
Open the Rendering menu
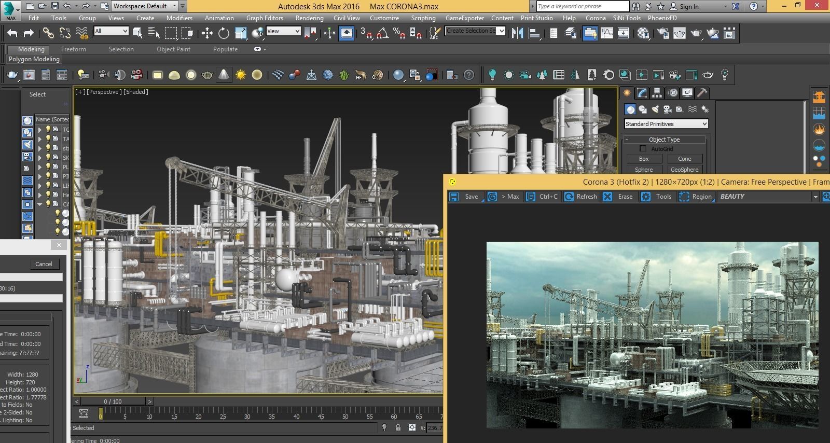click(x=310, y=18)
